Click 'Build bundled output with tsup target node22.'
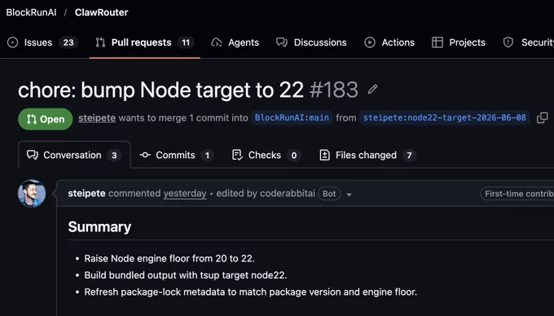The height and width of the screenshot is (316, 554). point(186,275)
